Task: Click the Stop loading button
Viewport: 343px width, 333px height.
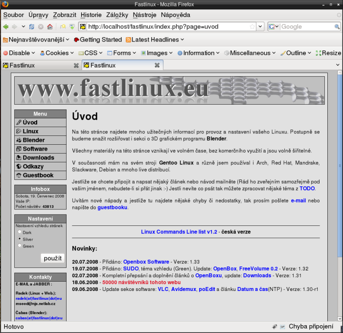Action: (x=41, y=27)
